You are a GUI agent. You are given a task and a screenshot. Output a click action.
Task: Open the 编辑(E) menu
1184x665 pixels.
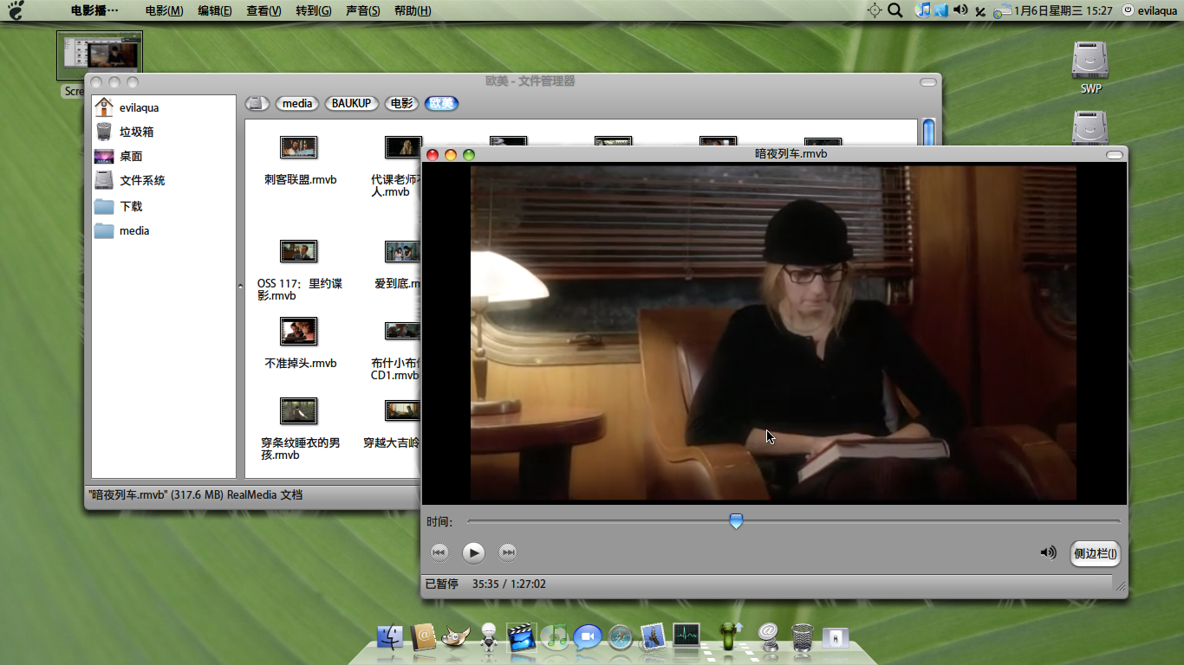click(x=215, y=10)
